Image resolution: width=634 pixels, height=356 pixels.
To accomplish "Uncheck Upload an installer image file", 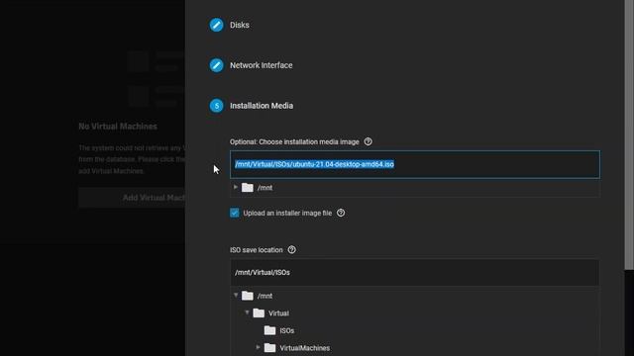I will point(235,213).
